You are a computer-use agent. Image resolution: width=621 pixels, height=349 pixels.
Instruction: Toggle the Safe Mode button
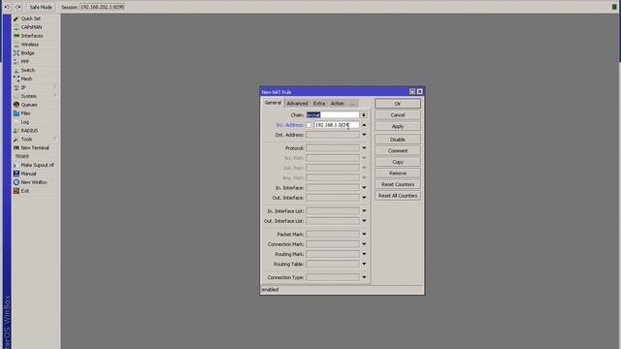coord(41,7)
